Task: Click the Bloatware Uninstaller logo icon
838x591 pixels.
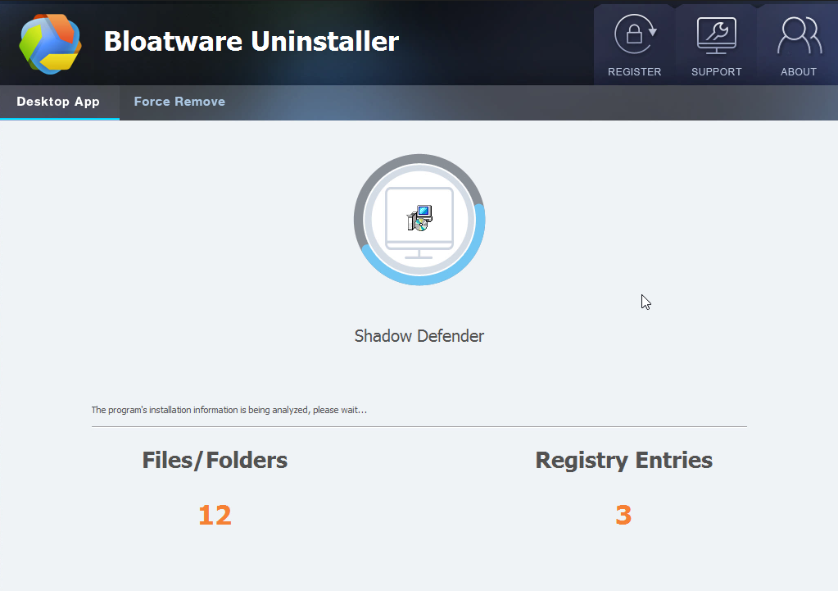Action: click(50, 43)
